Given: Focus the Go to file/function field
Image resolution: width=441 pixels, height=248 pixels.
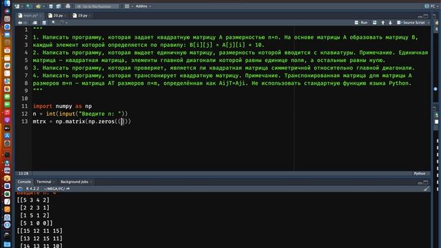Looking at the screenshot, I should coord(97,6).
